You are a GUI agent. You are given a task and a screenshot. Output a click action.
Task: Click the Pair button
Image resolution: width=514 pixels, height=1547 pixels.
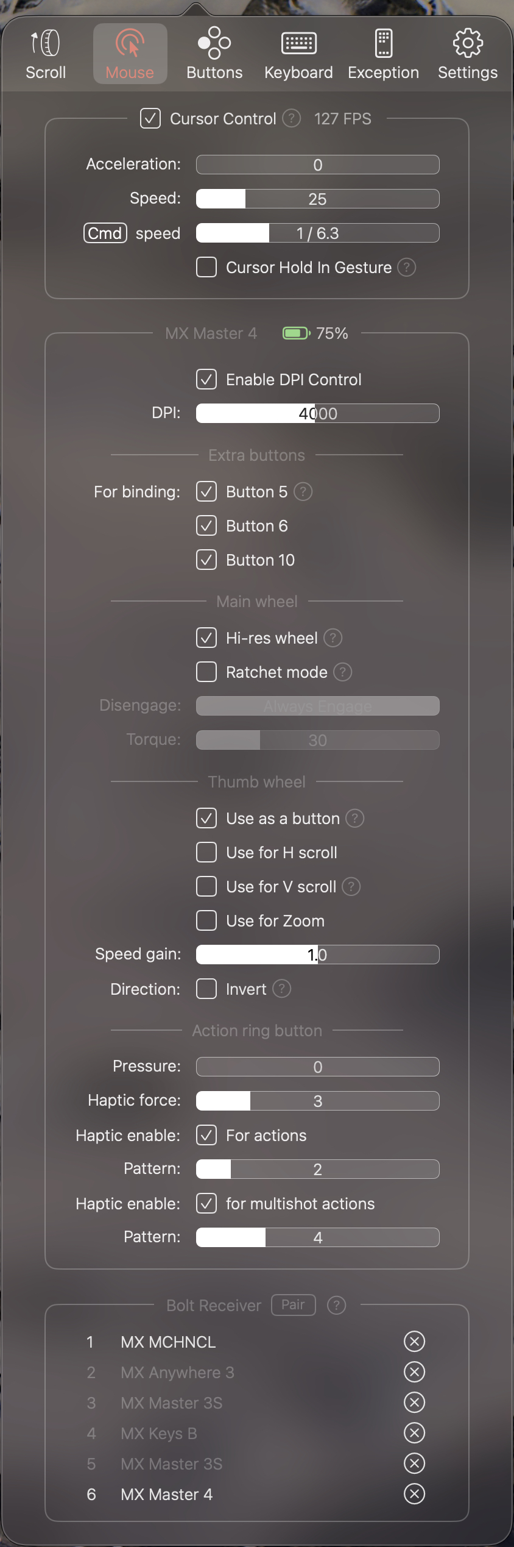[293, 1304]
